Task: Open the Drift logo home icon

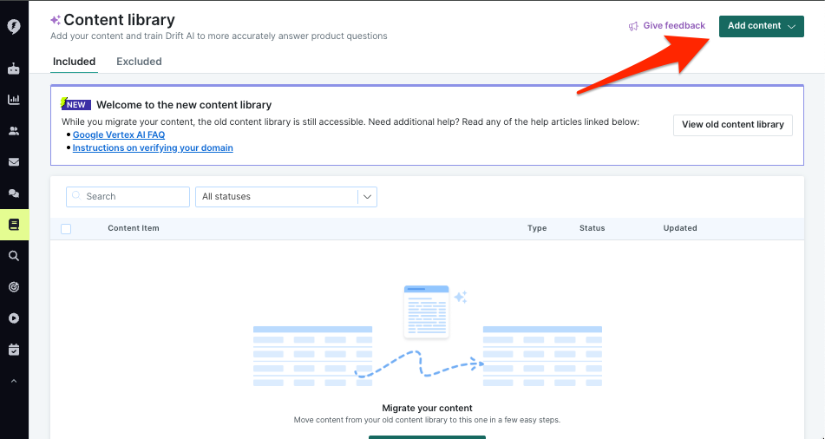Action: point(14,26)
